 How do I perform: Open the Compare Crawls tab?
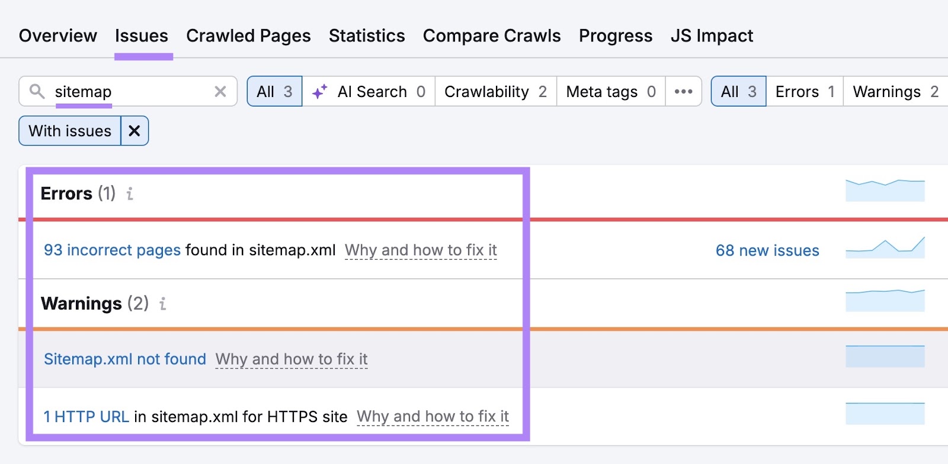tap(491, 36)
